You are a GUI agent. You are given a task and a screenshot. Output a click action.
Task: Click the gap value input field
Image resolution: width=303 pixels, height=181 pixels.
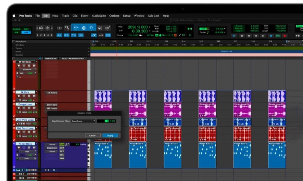coord(106,121)
